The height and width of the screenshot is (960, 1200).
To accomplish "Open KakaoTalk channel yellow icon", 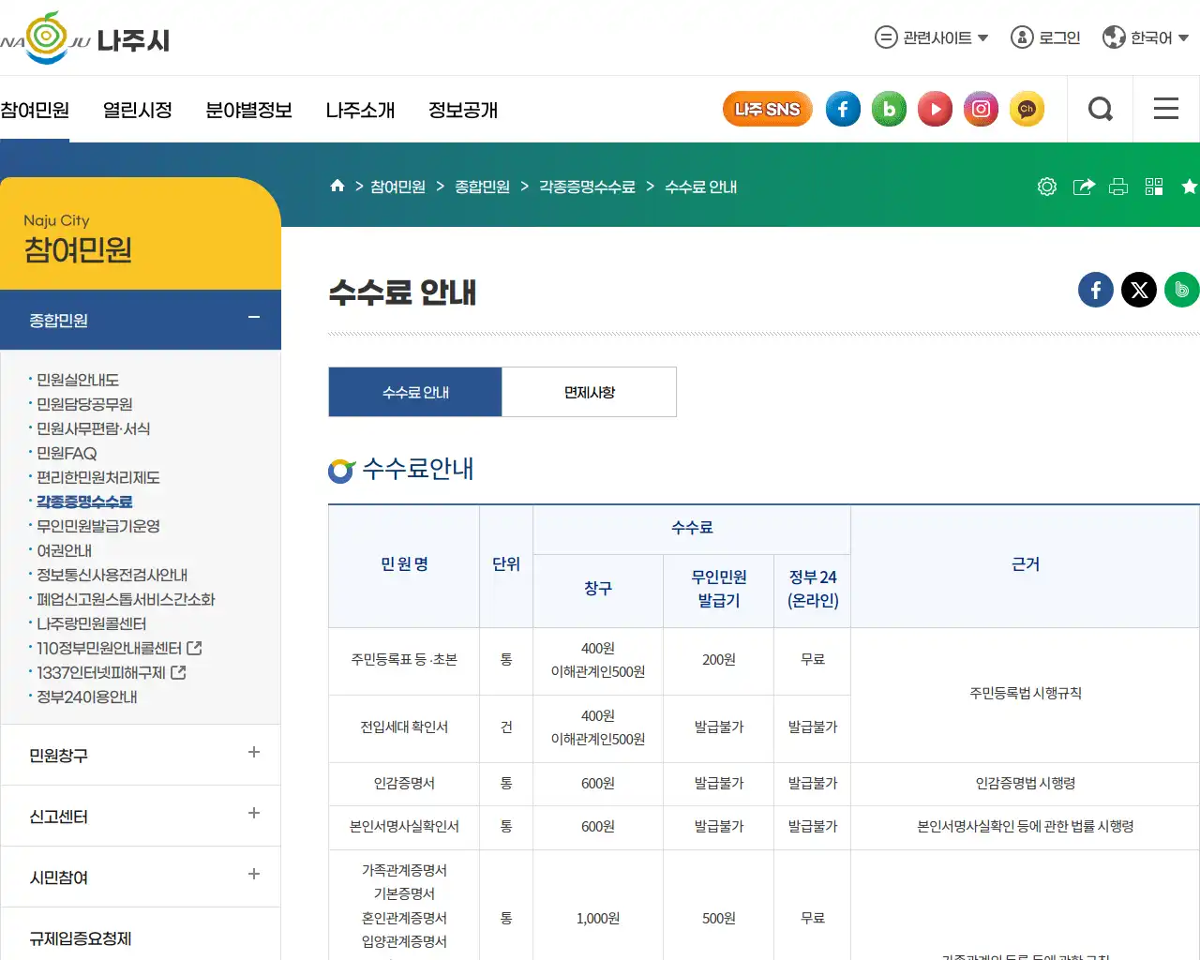I will click(1027, 110).
